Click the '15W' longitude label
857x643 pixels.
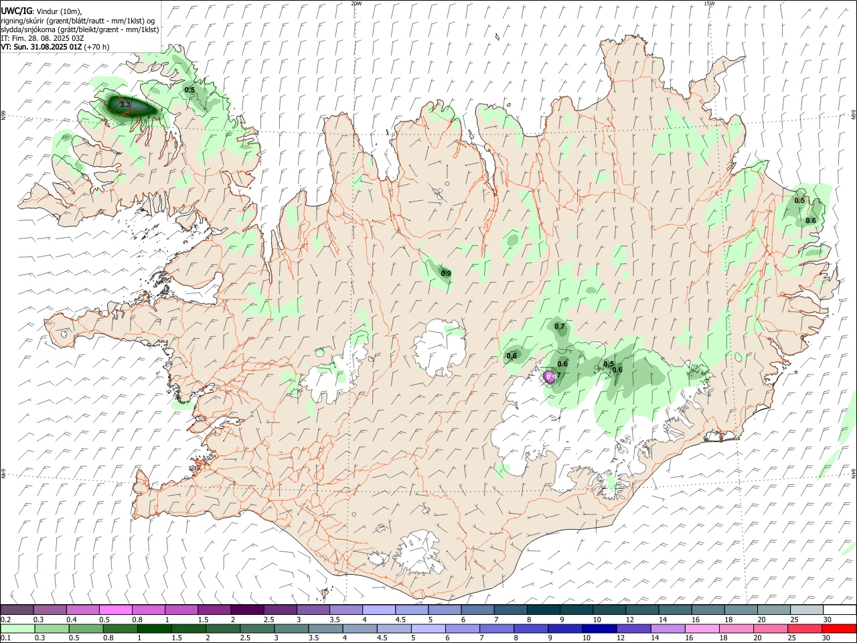[709, 3]
